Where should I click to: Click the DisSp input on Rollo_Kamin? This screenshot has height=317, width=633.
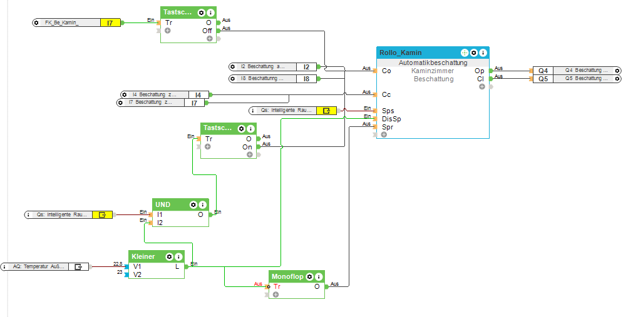tap(391, 119)
